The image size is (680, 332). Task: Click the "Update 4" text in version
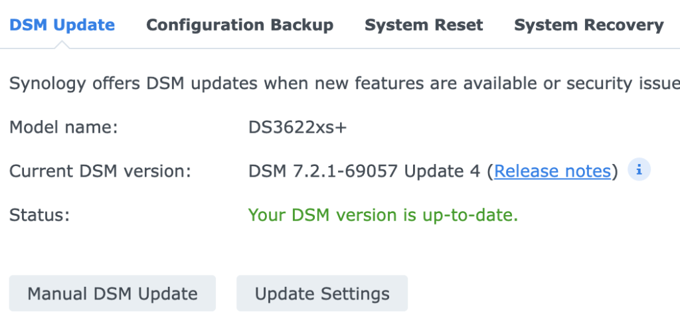(x=442, y=171)
